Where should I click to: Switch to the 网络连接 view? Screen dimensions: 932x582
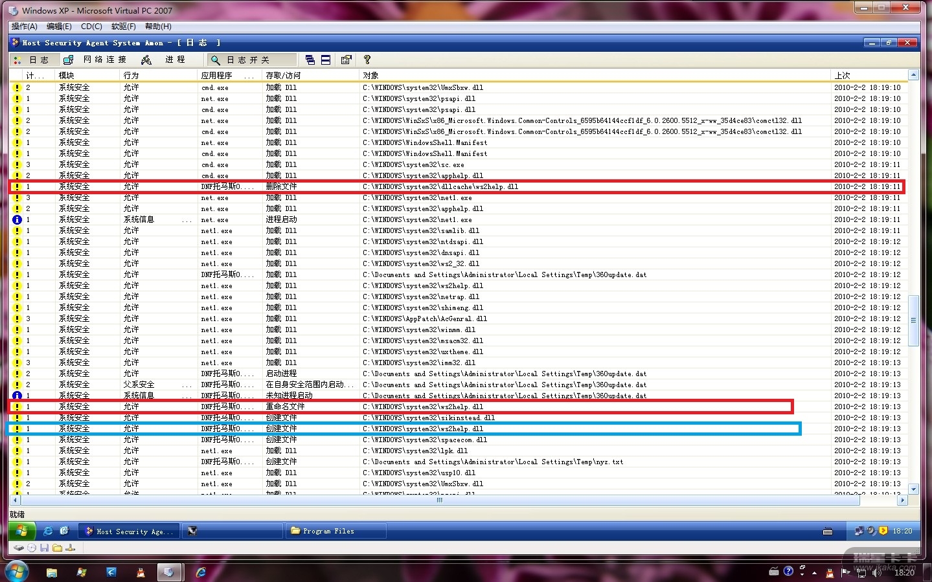pyautogui.click(x=96, y=60)
